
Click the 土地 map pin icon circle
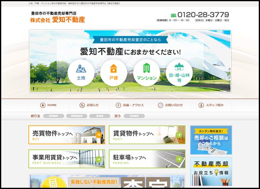tap(81, 73)
